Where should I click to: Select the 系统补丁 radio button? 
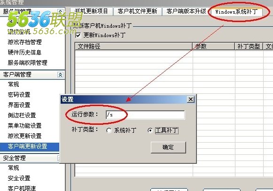point(109,130)
